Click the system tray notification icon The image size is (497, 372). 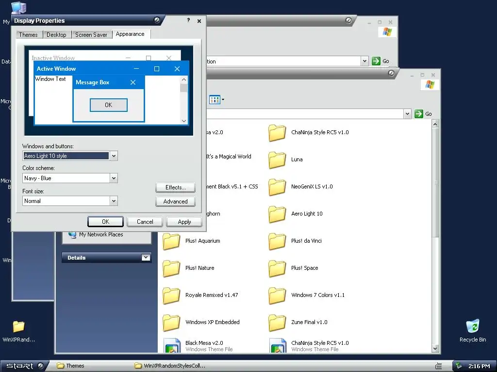[459, 366]
